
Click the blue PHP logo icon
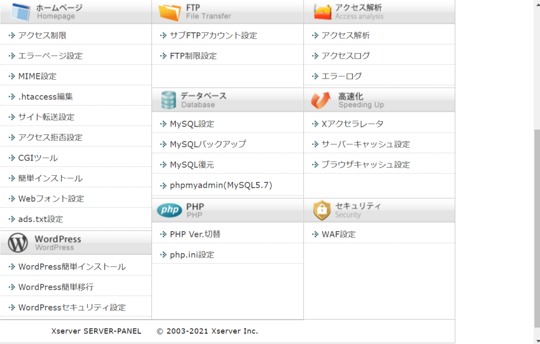coord(169,210)
